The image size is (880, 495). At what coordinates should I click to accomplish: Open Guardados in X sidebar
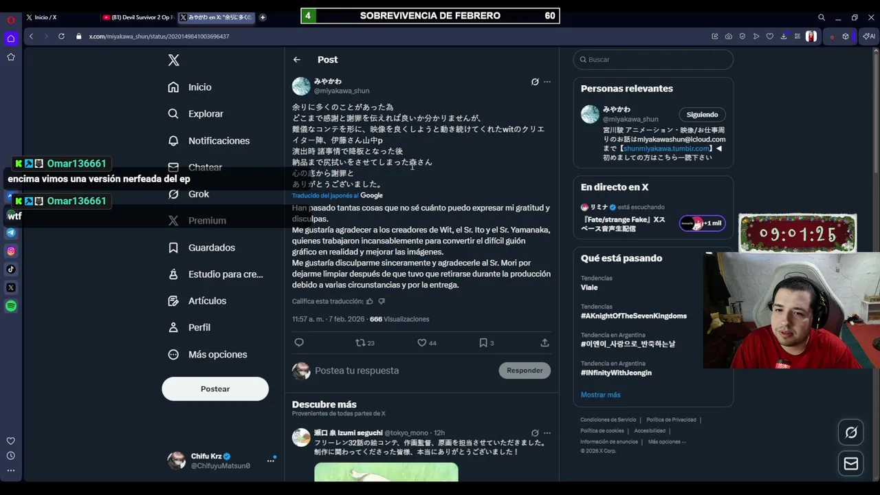click(202, 247)
